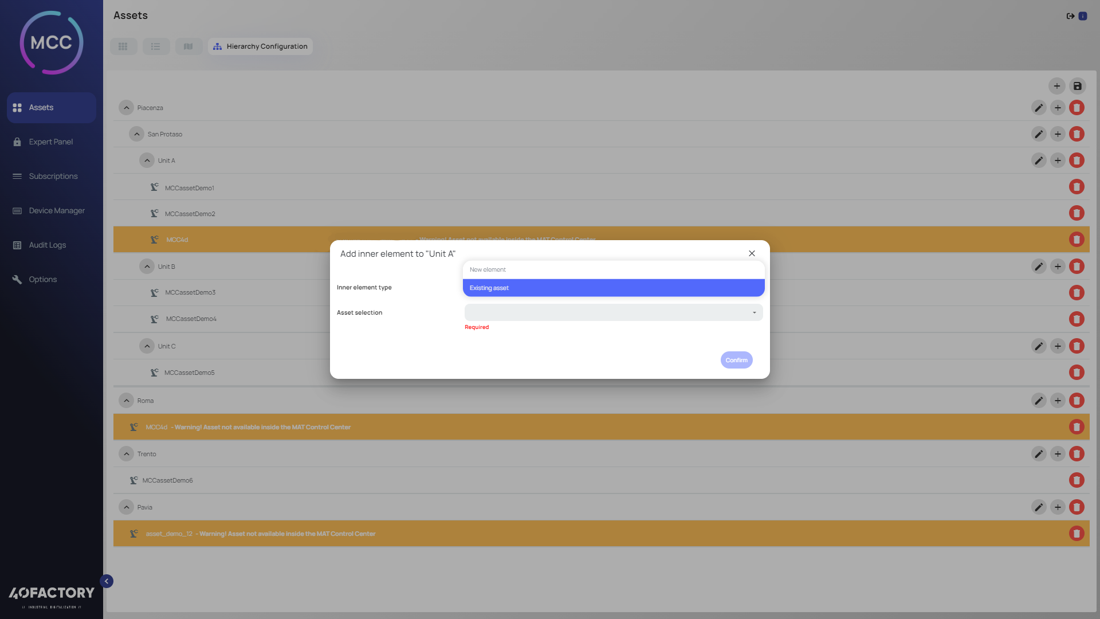
Task: Close the Add inner element dialog
Action: pyautogui.click(x=752, y=253)
